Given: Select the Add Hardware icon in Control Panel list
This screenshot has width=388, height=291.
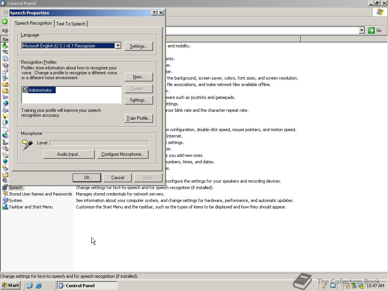Looking at the screenshot, I should 5,52.
